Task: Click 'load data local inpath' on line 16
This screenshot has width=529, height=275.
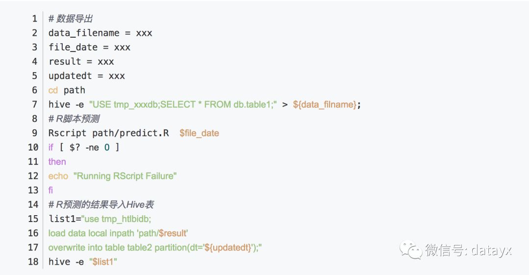Action: pyautogui.click(x=91, y=233)
